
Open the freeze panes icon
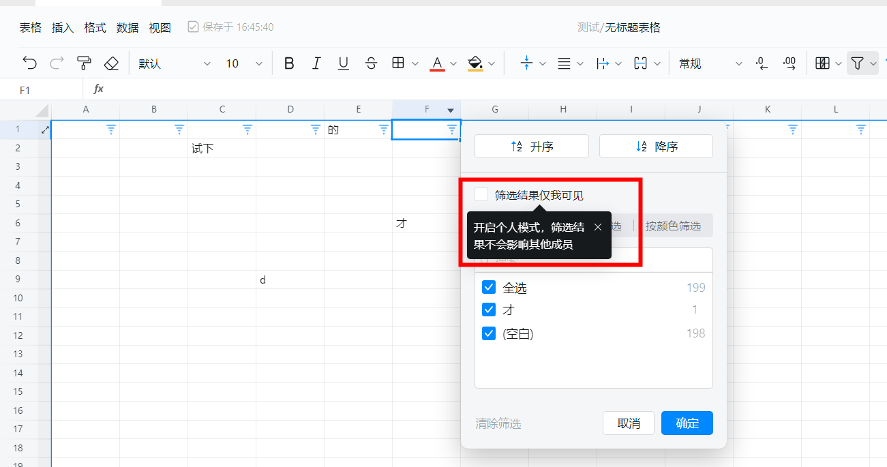[822, 63]
